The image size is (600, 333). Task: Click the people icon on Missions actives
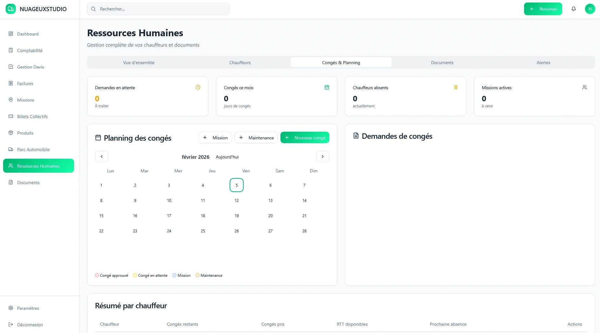pos(584,87)
